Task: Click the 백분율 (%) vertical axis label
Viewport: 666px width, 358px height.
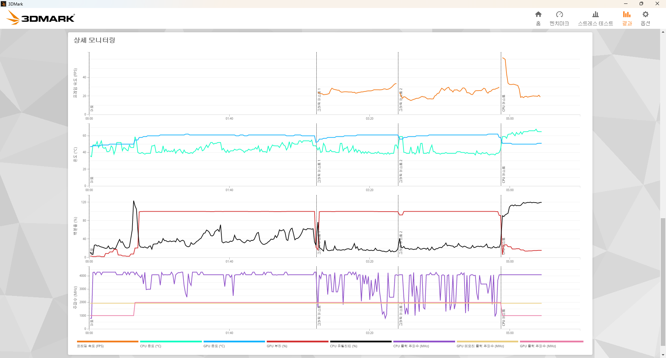Action: click(75, 226)
